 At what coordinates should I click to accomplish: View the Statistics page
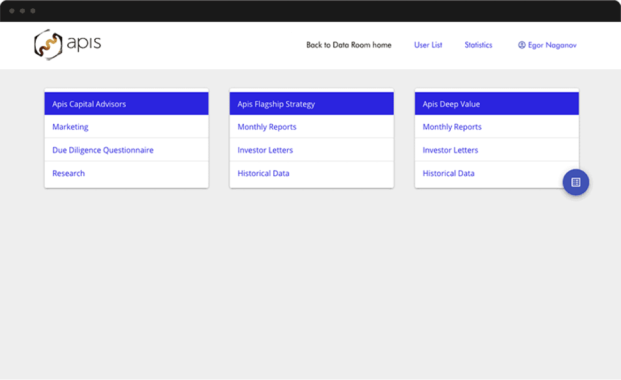[x=478, y=45]
